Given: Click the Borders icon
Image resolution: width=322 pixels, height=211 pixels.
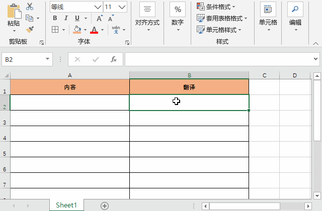Looking at the screenshot, I should [55, 30].
